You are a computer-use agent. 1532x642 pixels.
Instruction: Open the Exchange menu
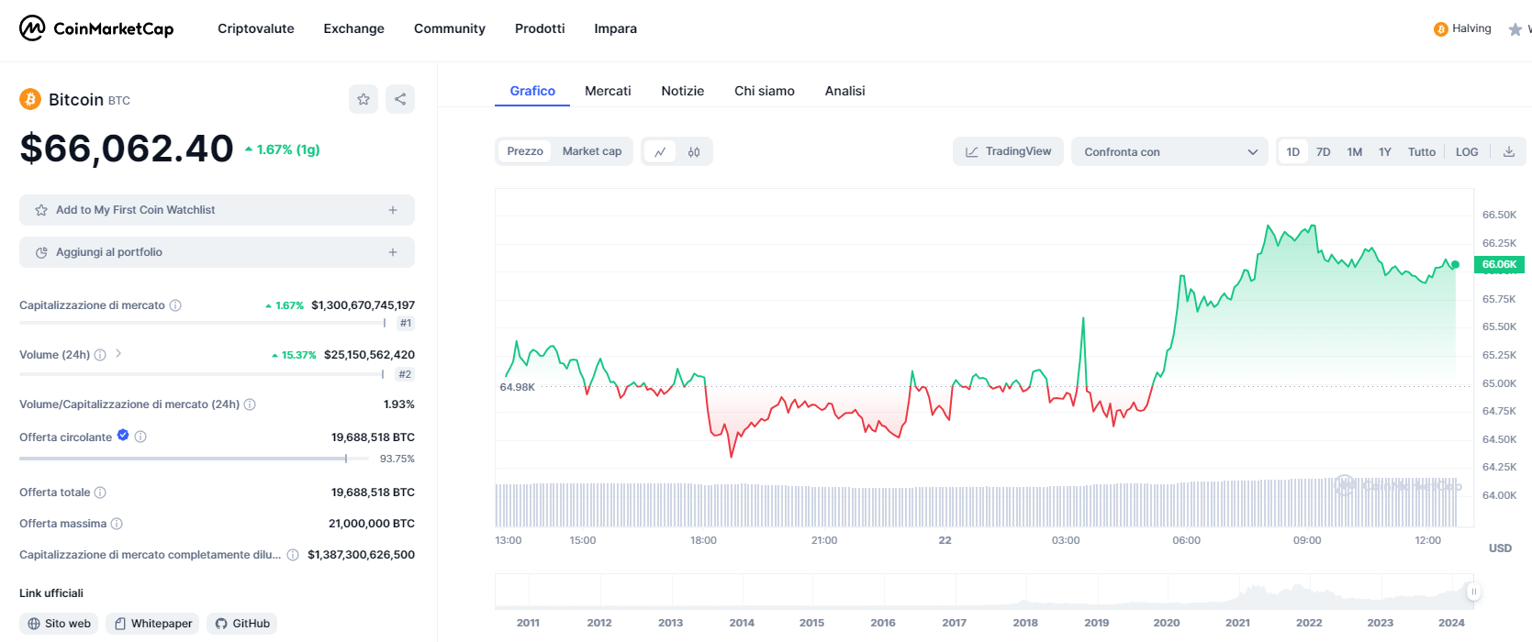click(x=354, y=28)
